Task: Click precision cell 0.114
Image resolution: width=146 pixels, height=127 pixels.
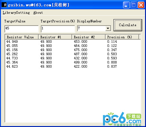Action: [x=112, y=41]
